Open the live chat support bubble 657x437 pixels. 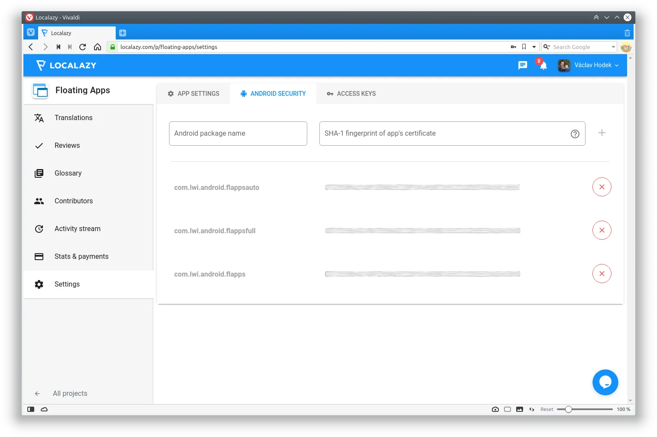coord(605,382)
